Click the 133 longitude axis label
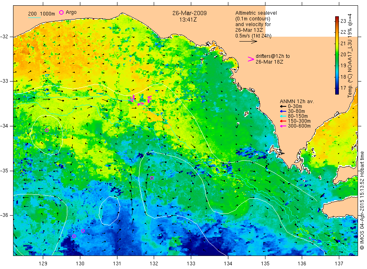The width and height of the screenshot is (367, 269). [x=191, y=264]
